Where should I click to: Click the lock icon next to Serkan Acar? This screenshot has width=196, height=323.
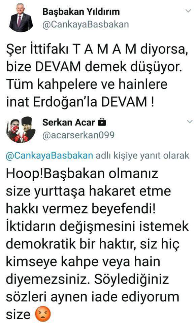point(102,122)
